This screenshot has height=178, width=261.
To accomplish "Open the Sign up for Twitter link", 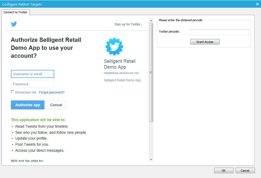I will pyautogui.click(x=128, y=24).
